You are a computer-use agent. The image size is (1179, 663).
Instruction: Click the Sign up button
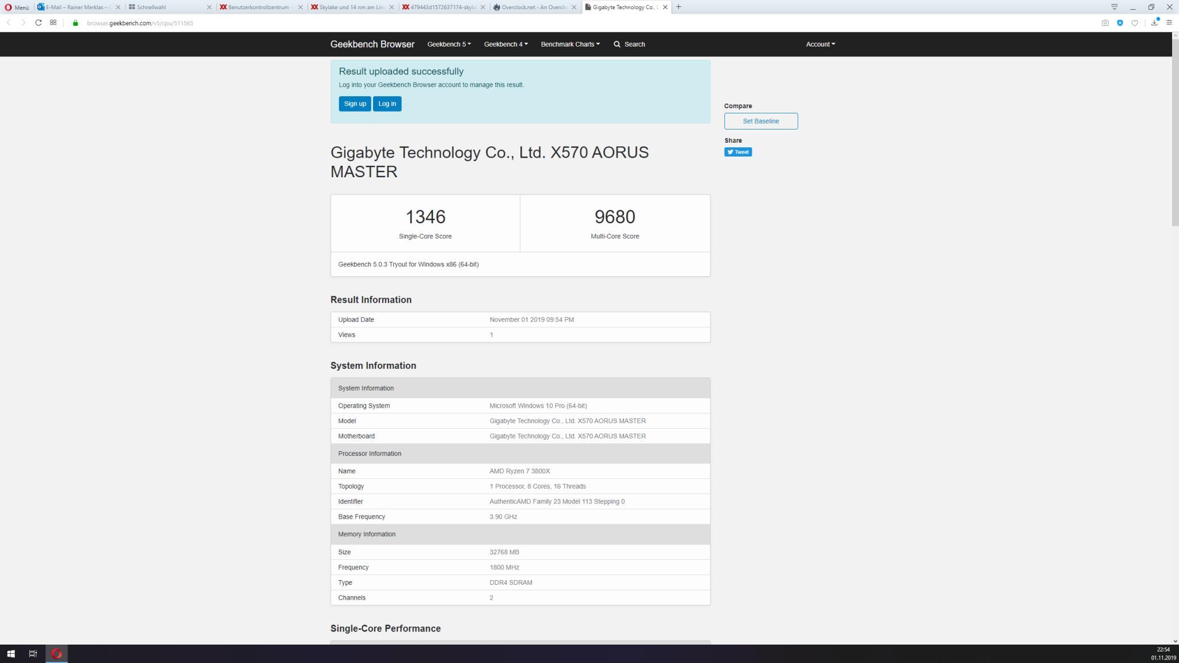(x=355, y=104)
